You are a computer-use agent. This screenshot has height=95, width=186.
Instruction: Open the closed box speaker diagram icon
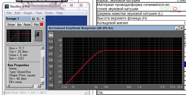(x=39, y=36)
